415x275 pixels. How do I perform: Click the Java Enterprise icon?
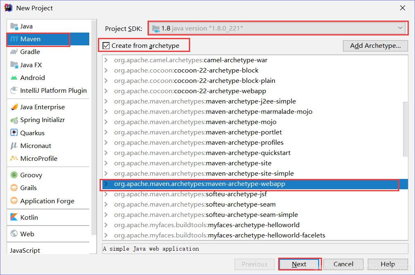[14, 107]
